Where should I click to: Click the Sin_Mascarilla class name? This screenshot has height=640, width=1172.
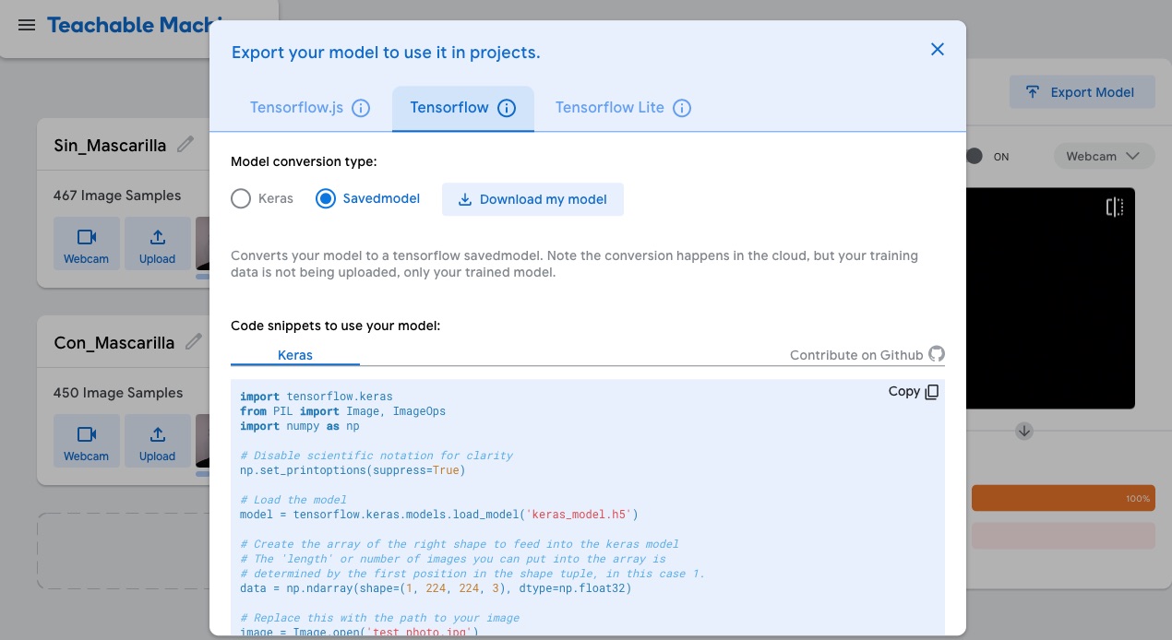[x=110, y=146]
